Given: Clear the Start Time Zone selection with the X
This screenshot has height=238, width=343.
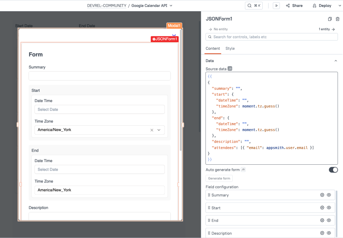Looking at the screenshot, I should coord(152,130).
